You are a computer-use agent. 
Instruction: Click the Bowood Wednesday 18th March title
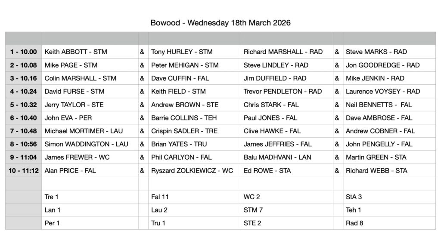[x=220, y=22]
